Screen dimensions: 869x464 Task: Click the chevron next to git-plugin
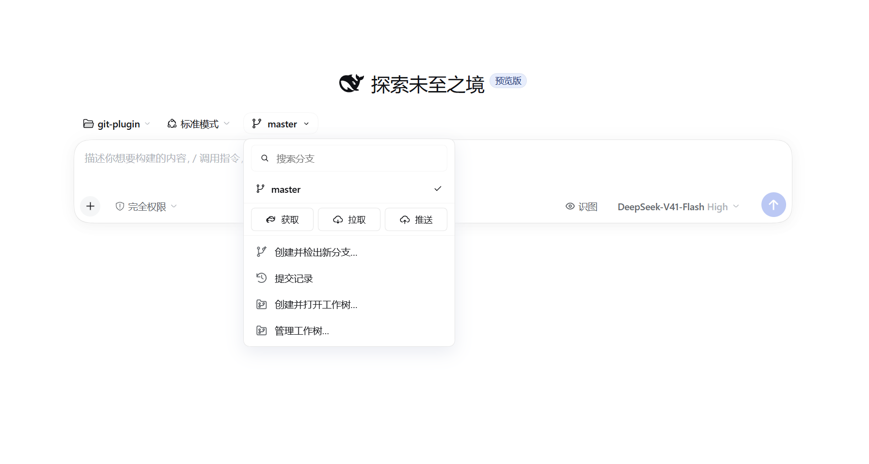147,124
